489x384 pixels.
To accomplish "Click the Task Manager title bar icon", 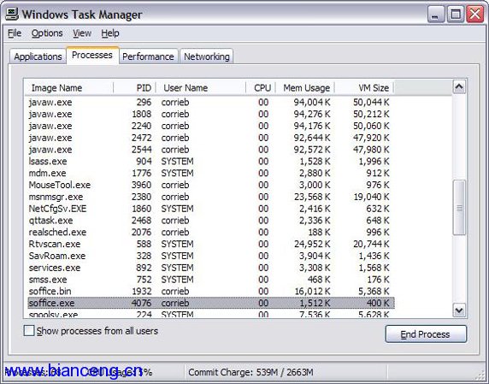I will click(x=12, y=14).
